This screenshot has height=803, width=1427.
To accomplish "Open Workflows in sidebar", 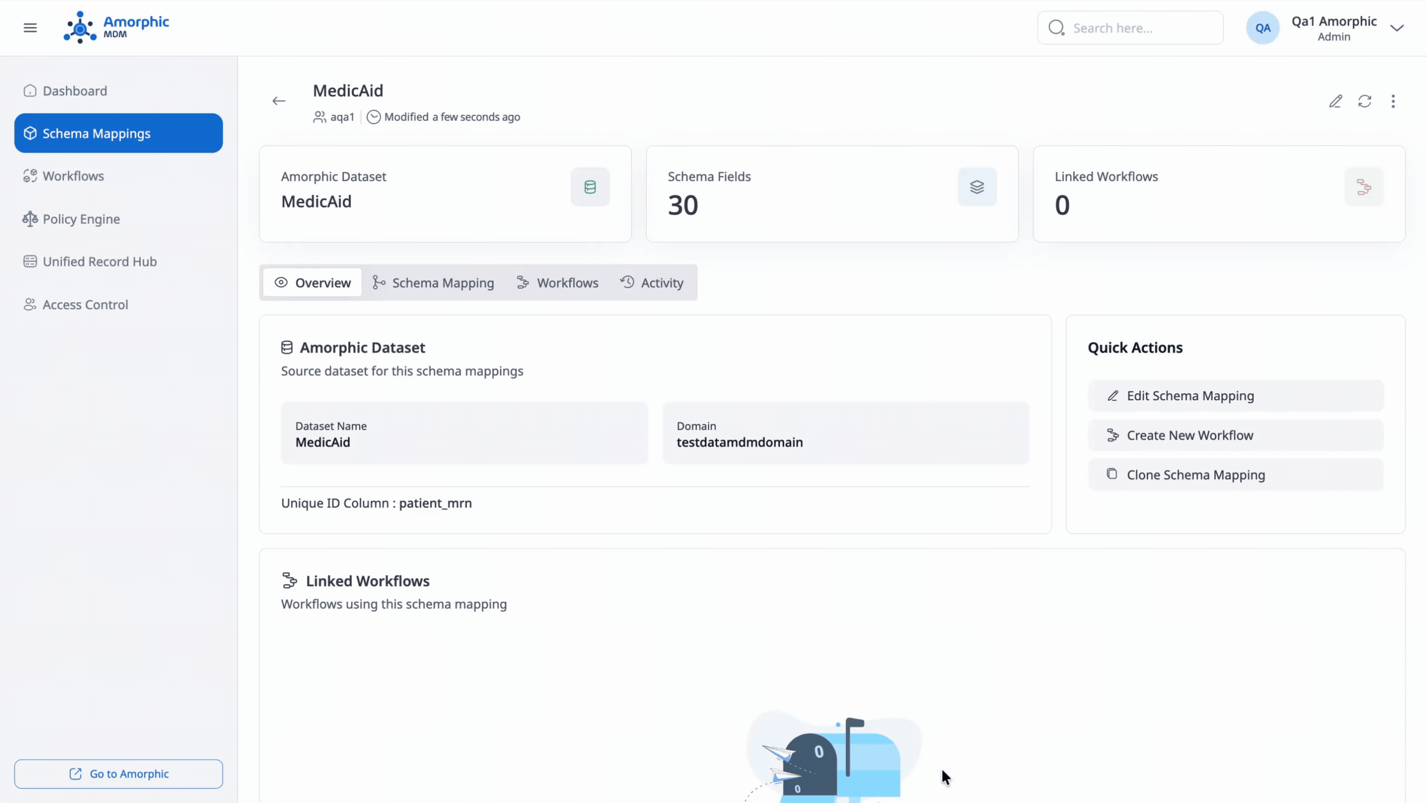I will pos(118,176).
